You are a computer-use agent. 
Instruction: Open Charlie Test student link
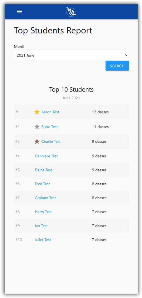(51, 142)
